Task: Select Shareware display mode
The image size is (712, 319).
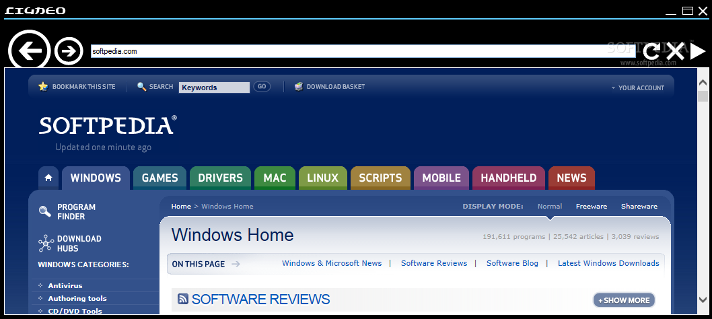Action: (639, 207)
